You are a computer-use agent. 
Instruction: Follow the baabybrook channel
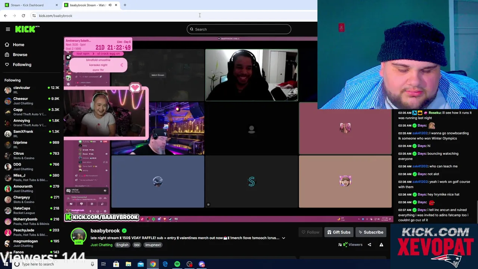pyautogui.click(x=311, y=232)
